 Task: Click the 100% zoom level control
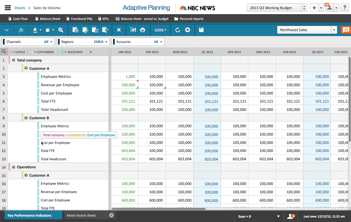(x=160, y=30)
